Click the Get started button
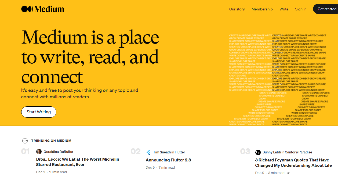Image resolution: width=338 pixels, height=178 pixels. point(325,9)
